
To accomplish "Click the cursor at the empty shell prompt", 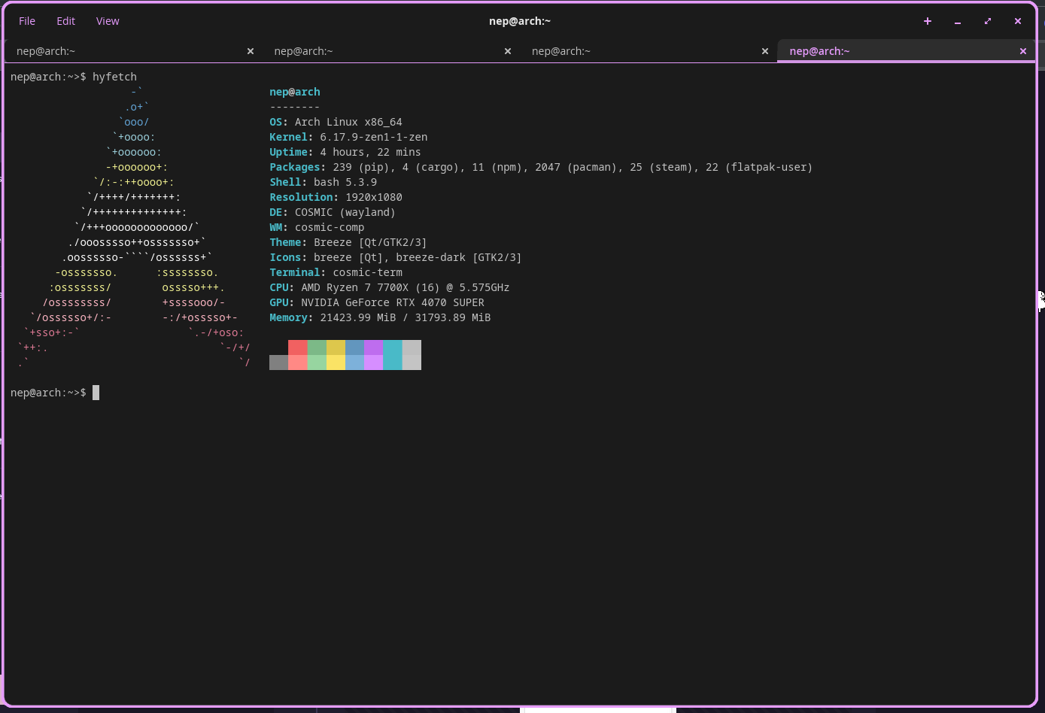I will [96, 393].
